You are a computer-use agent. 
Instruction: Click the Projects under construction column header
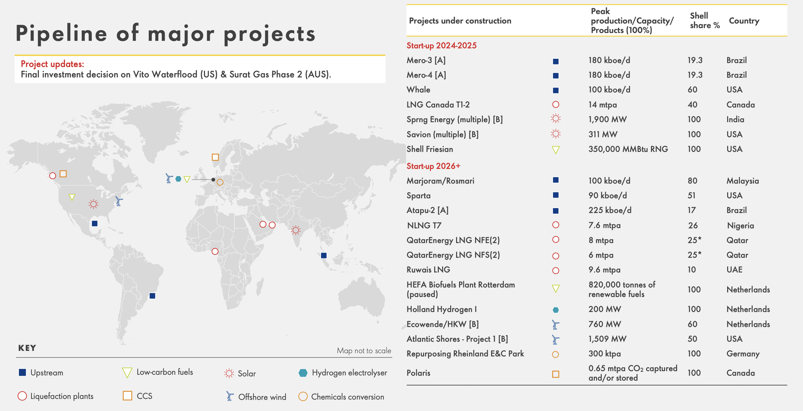tap(460, 21)
